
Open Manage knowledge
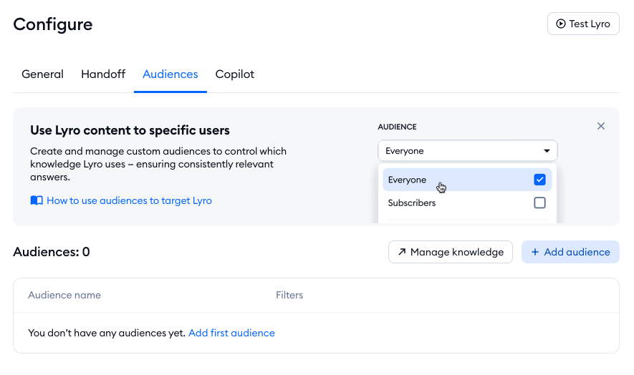point(451,252)
